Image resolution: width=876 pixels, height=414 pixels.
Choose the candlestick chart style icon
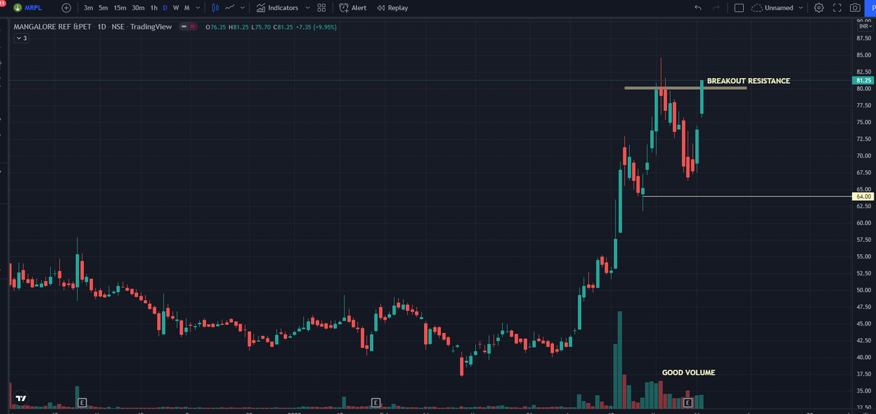coord(215,7)
